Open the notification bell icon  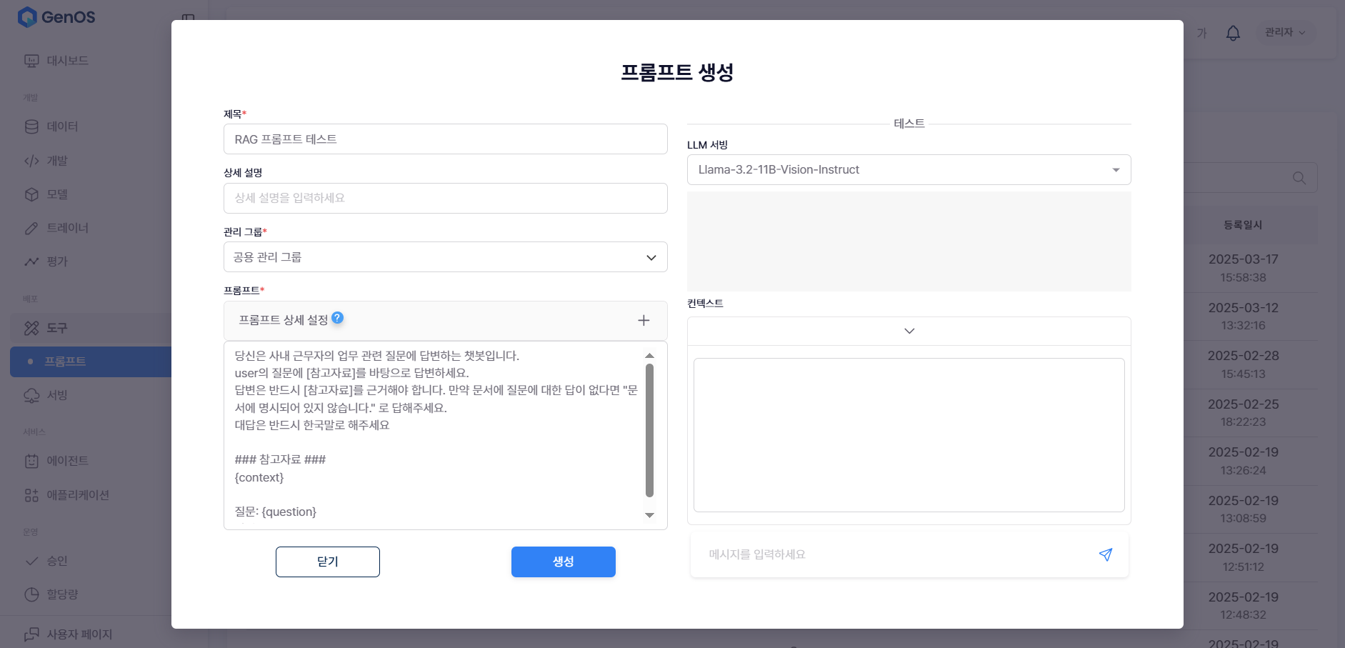(1232, 33)
